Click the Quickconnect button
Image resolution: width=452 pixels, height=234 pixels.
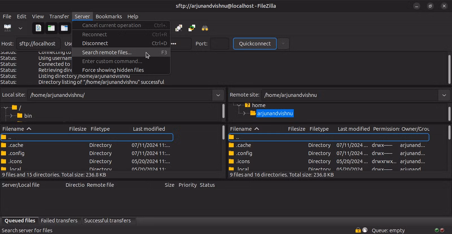pos(255,43)
